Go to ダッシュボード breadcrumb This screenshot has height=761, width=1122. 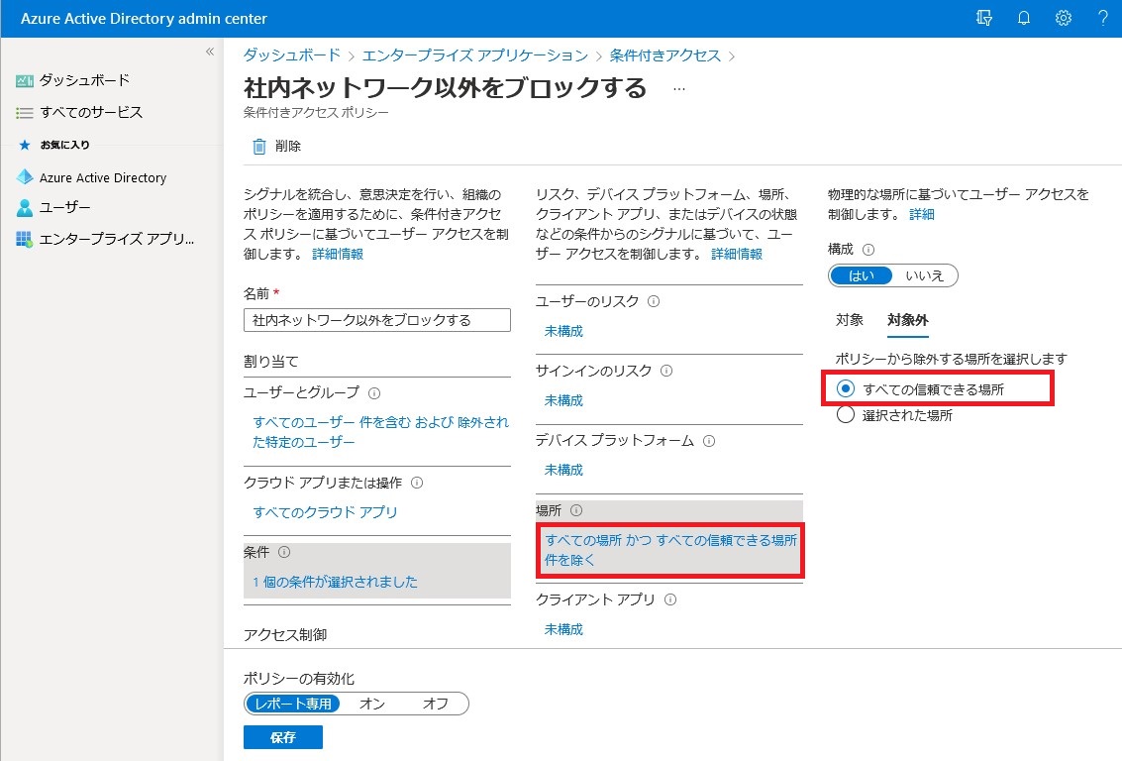coord(292,55)
